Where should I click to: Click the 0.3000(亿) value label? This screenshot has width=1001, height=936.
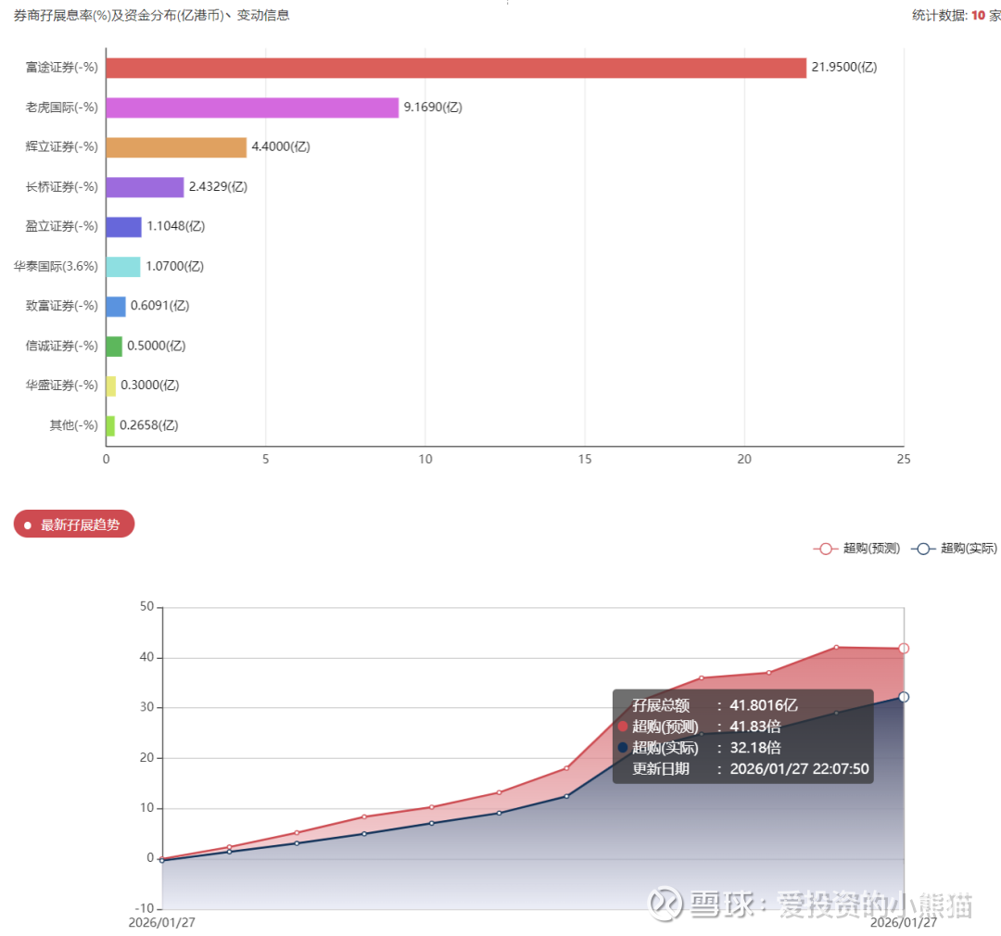coord(150,385)
